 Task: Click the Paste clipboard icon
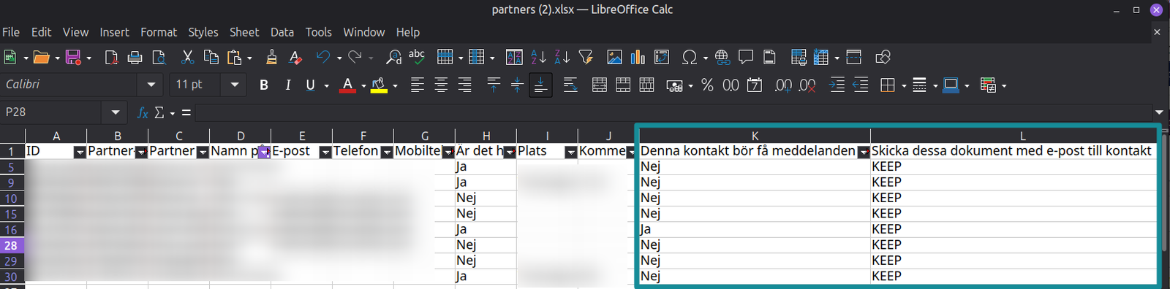235,58
